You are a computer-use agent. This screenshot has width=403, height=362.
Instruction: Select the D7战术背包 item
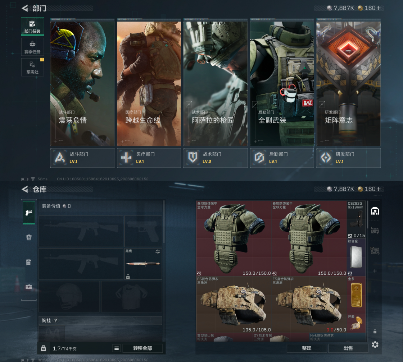[x=281, y=337]
